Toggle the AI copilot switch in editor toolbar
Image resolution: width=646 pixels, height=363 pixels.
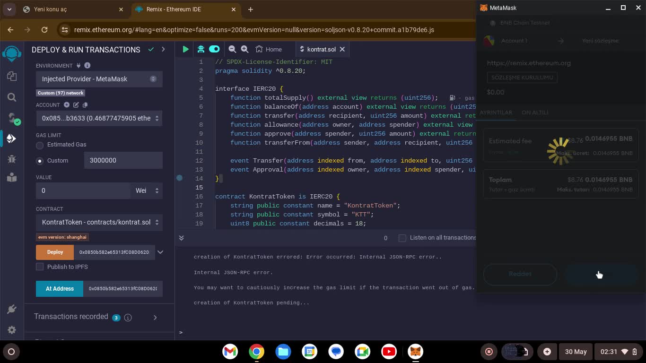(214, 49)
